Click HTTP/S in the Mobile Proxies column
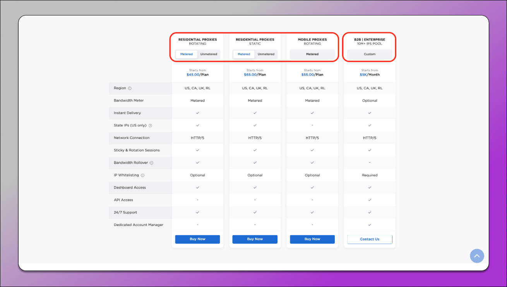 (312, 138)
